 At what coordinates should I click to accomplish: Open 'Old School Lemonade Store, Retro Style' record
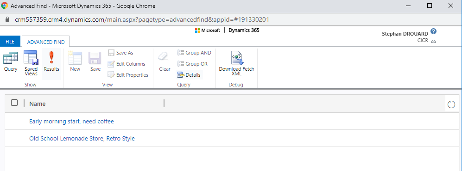tap(82, 138)
